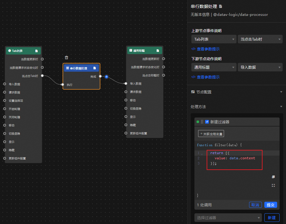Click the @datav-logic/data-processor text
Viewport: 286px width, 224px height.
tap(241, 15)
